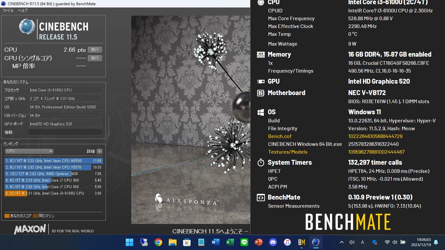Select ranking row Intel Core i3-6100U CPU
Viewport: 445px width, 250px height.
(x=54, y=193)
